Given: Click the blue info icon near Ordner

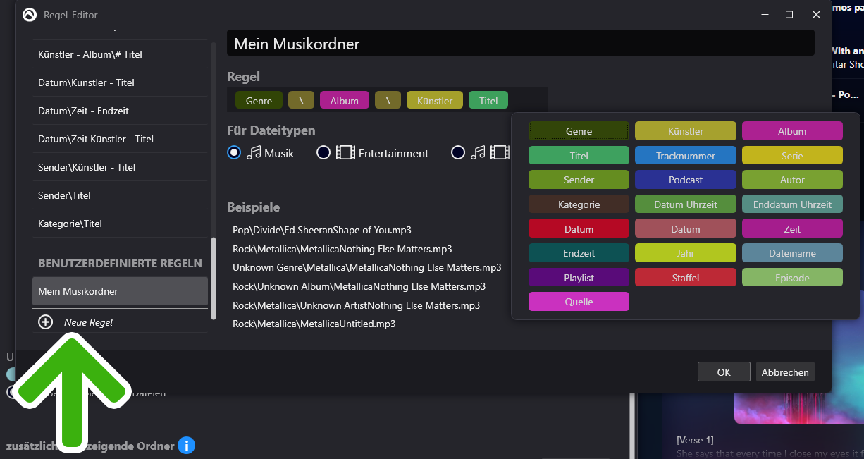Looking at the screenshot, I should pyautogui.click(x=186, y=445).
